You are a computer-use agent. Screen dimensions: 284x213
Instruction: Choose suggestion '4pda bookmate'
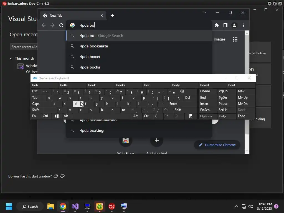point(139,46)
